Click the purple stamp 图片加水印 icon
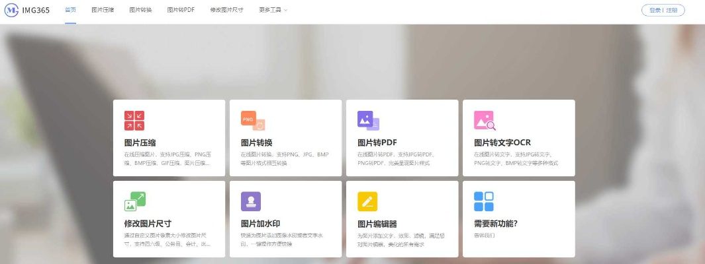Screen dimensions: 705x264 pyautogui.click(x=251, y=201)
